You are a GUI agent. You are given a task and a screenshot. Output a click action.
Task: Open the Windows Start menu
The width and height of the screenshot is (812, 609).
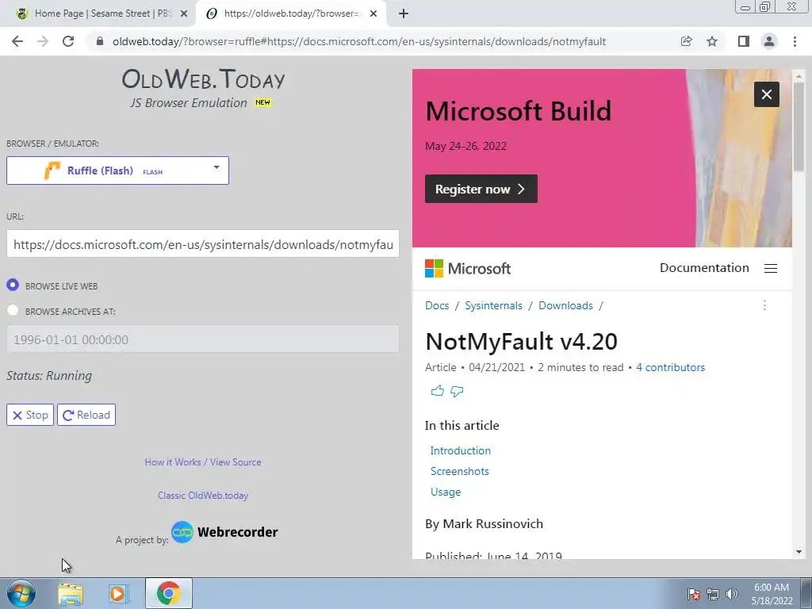[x=21, y=593]
